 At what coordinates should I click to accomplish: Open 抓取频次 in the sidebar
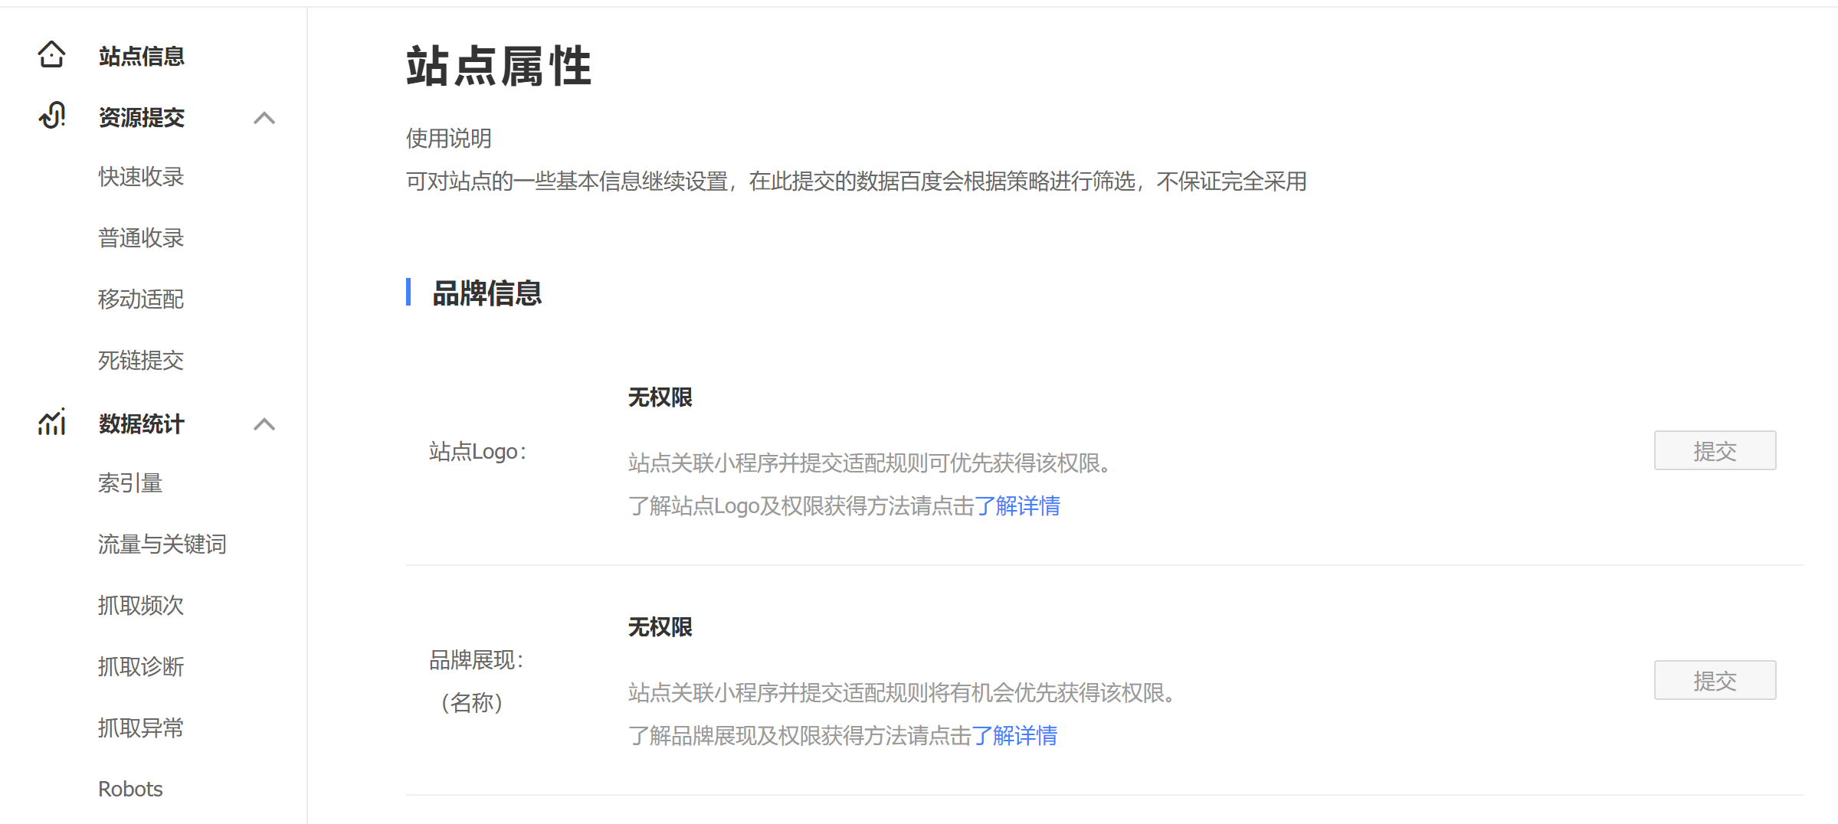(141, 606)
